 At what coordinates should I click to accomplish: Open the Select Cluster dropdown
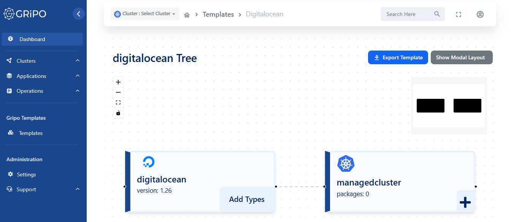145,14
